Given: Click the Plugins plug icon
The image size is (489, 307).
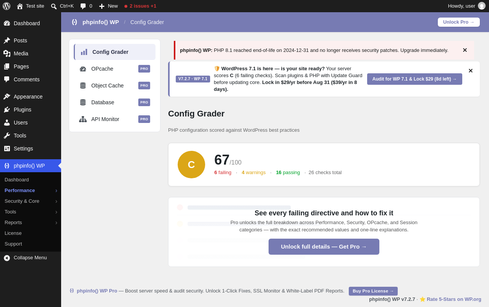Looking at the screenshot, I should (x=7, y=110).
